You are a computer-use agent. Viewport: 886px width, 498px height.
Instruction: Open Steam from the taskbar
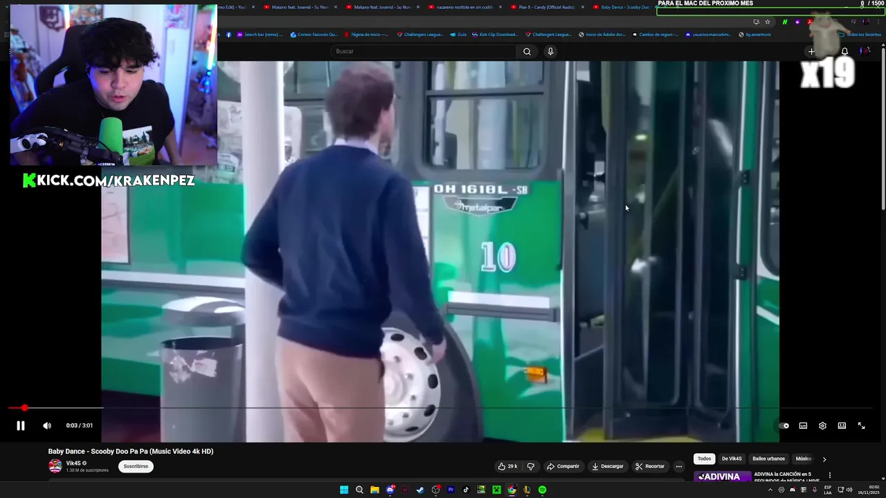(420, 490)
